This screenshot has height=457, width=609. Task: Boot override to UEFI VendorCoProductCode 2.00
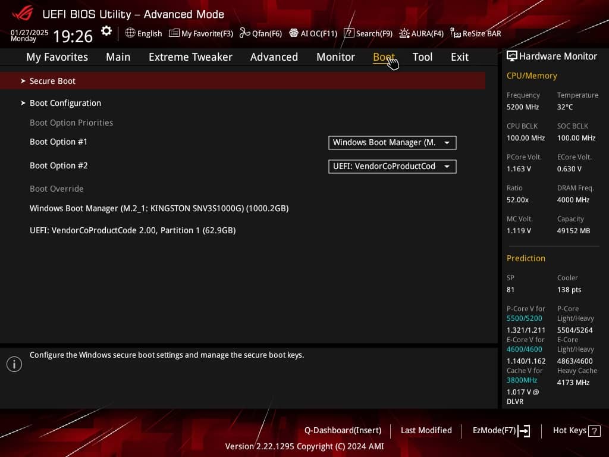[133, 230]
